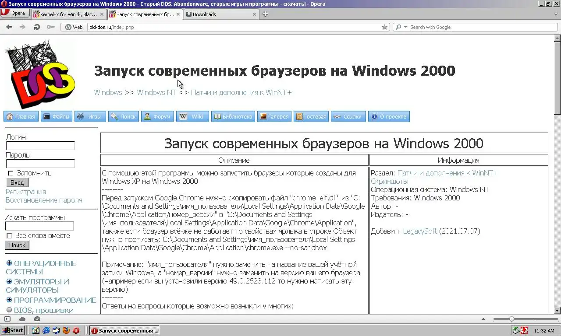
Task: Tick the Запомнить checkbox
Action: [11, 174]
